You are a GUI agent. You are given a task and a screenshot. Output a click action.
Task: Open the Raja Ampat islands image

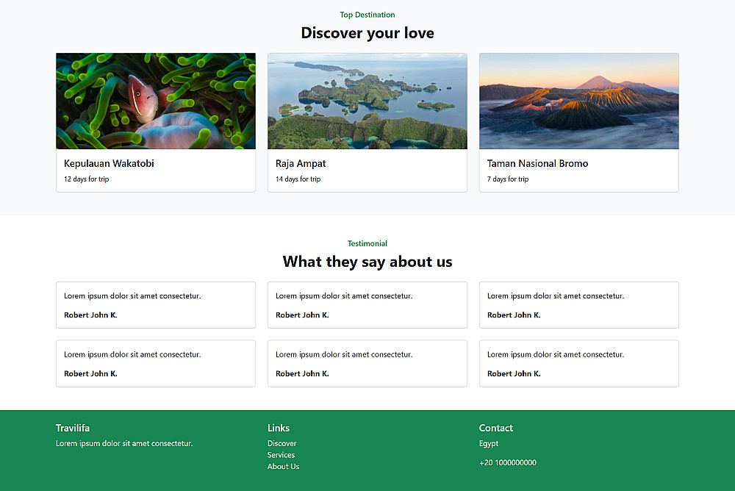tap(367, 101)
